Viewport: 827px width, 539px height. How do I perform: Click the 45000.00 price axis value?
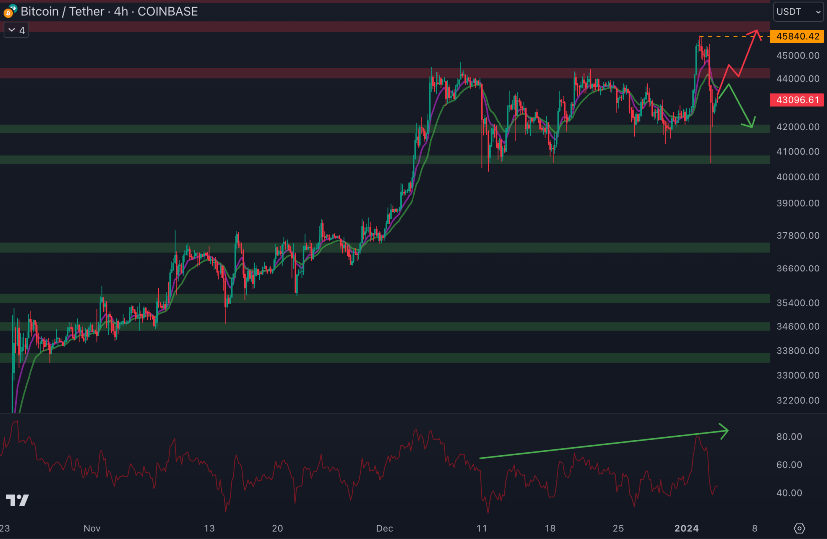(x=798, y=56)
